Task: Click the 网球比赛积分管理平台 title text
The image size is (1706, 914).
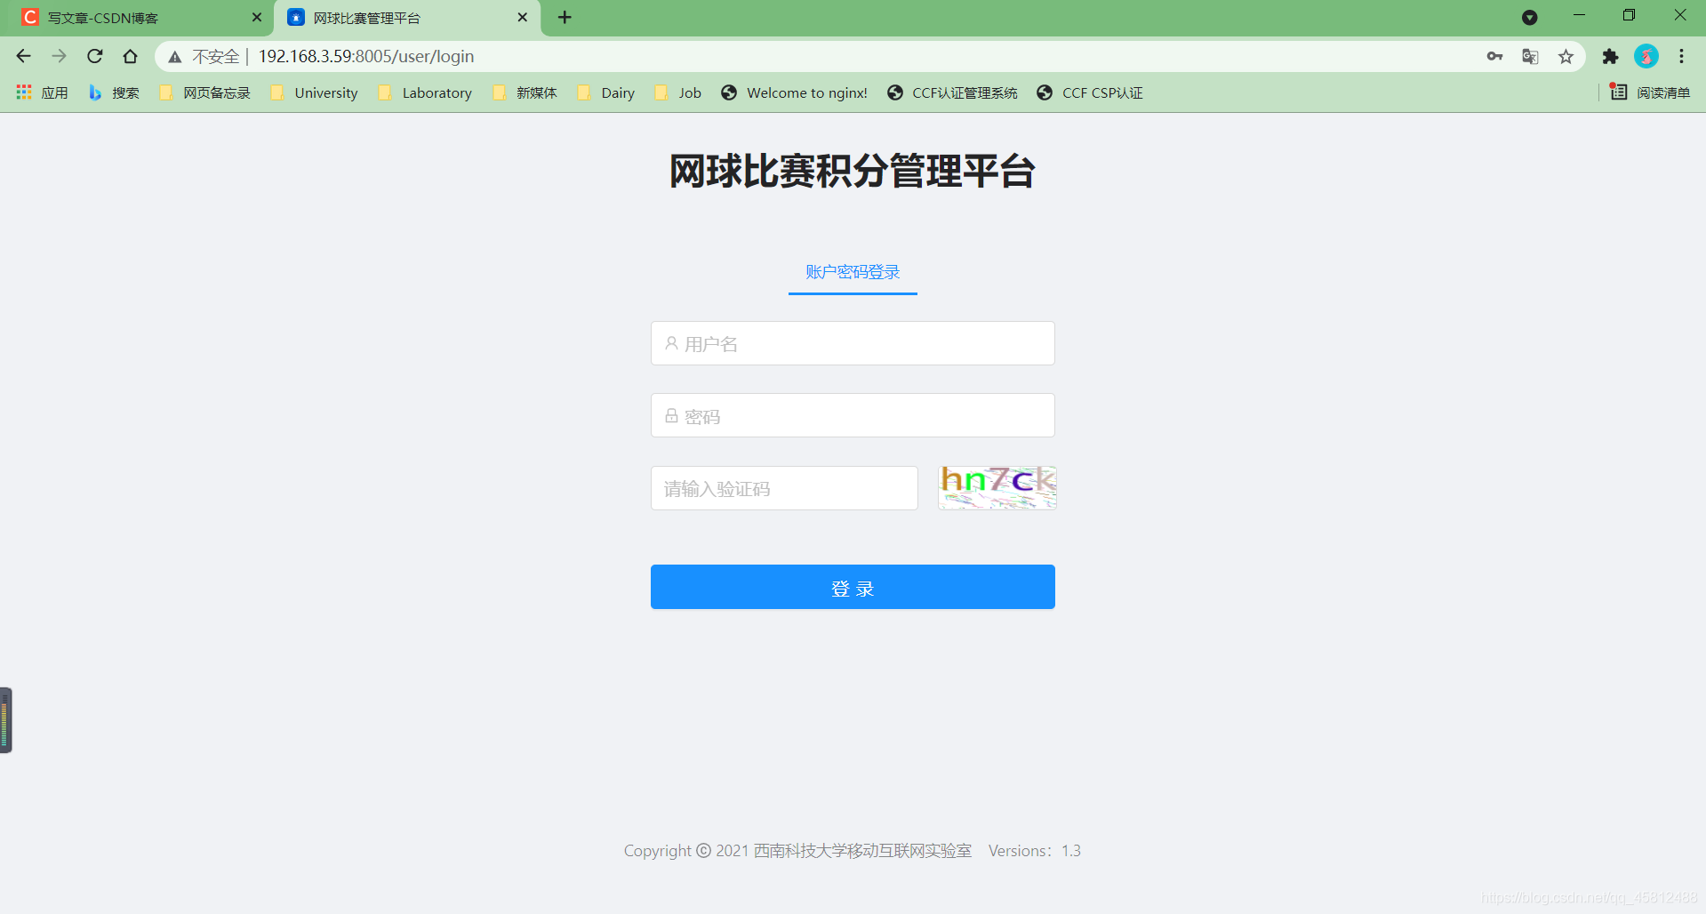Action: 853,171
